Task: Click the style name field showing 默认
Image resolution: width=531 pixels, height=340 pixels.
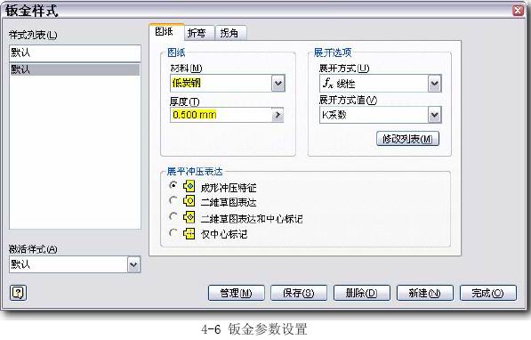Action: (x=75, y=53)
